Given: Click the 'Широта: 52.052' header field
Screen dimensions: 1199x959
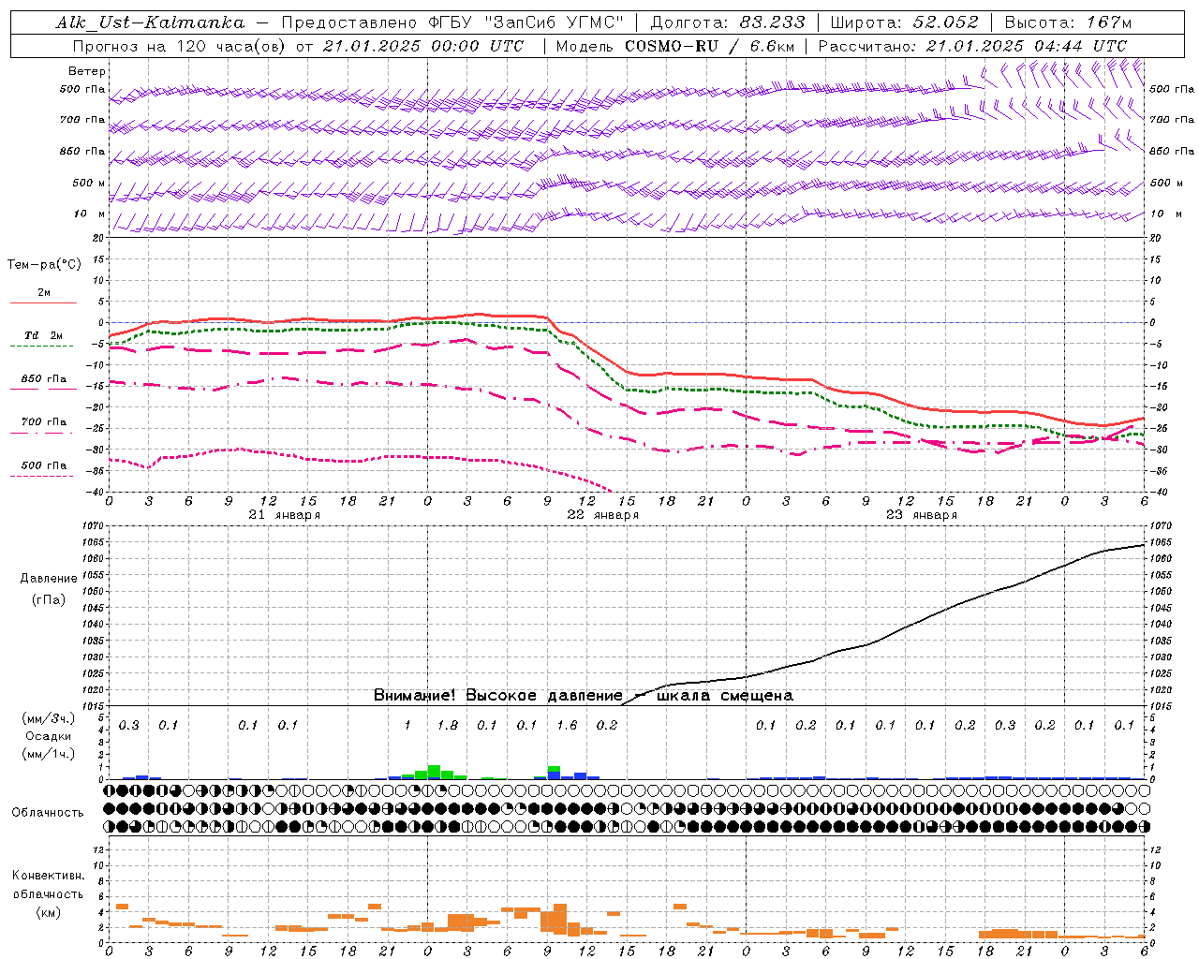Looking at the screenshot, I should tap(905, 22).
